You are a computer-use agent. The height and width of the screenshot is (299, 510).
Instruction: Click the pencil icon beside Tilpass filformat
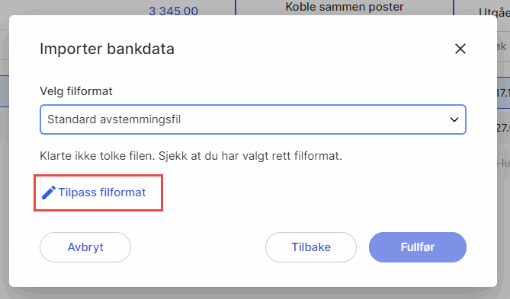point(49,192)
